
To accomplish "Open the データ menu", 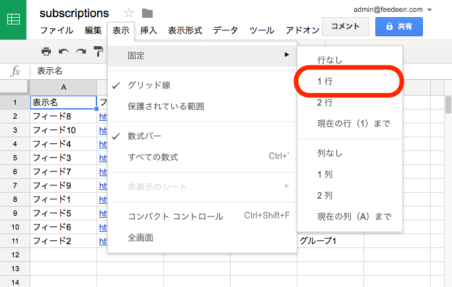I will click(225, 30).
